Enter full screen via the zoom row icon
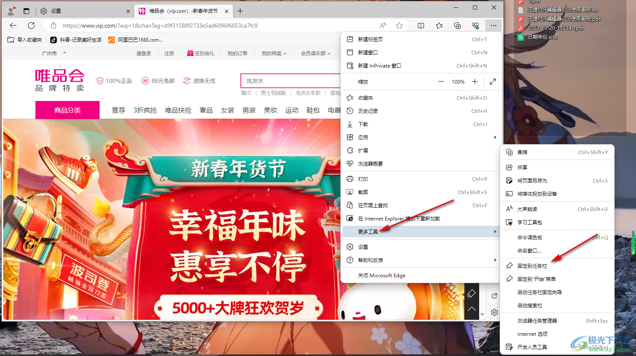This screenshot has height=356, width=636. (x=493, y=82)
